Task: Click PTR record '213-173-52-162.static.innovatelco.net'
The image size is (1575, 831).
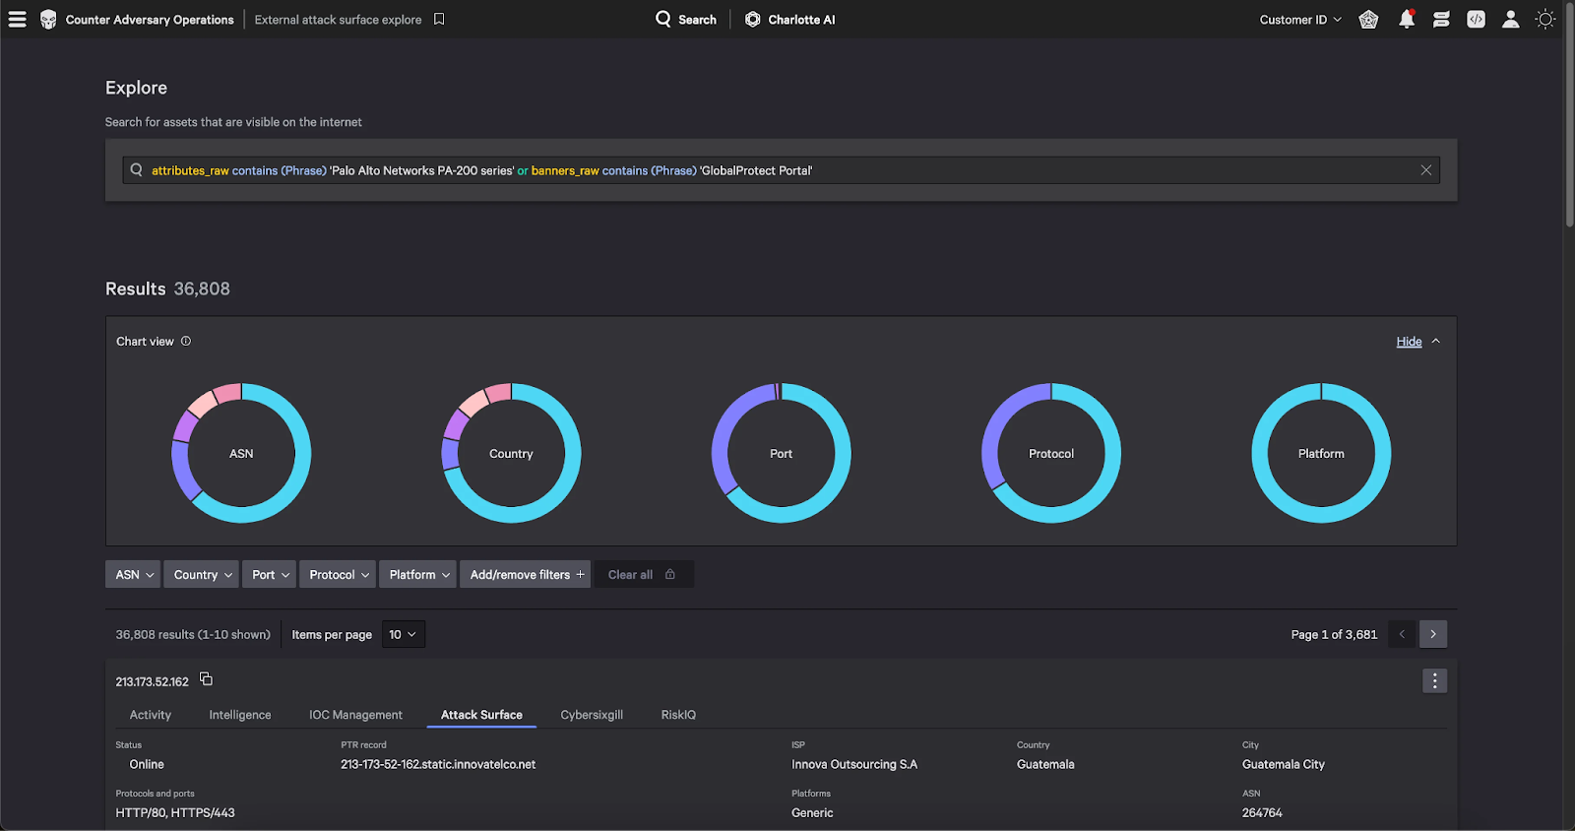Action: (438, 764)
